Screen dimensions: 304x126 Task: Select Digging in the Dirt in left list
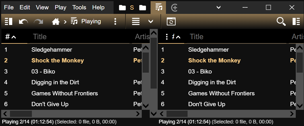click(55, 82)
